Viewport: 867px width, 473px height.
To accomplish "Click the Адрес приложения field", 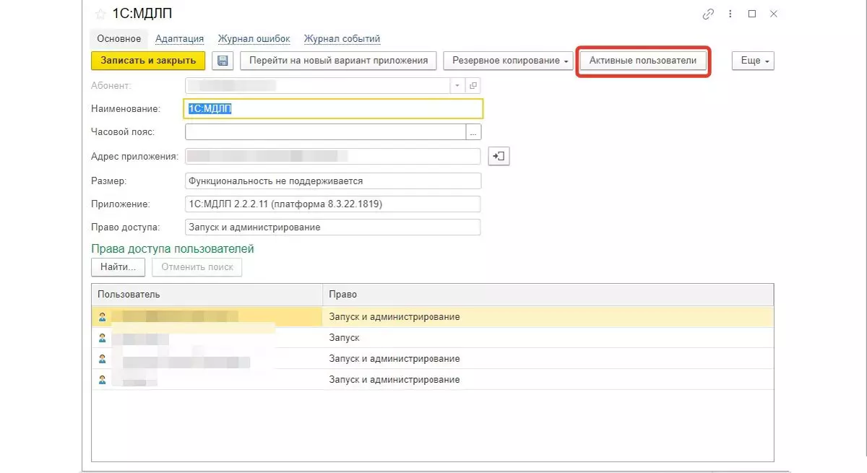I will click(x=333, y=156).
